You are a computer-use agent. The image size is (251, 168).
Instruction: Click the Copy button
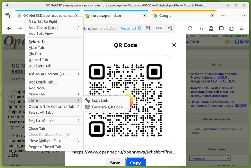click(136, 163)
